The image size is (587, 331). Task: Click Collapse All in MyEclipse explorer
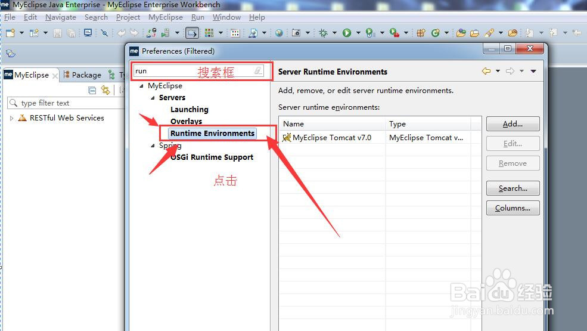pyautogui.click(x=92, y=90)
